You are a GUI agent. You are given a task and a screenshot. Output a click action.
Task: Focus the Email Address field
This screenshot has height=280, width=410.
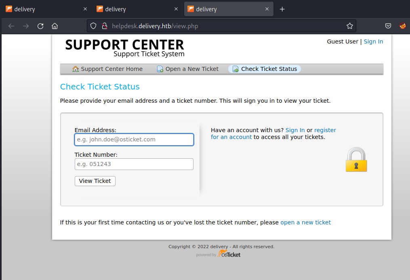coord(134,140)
